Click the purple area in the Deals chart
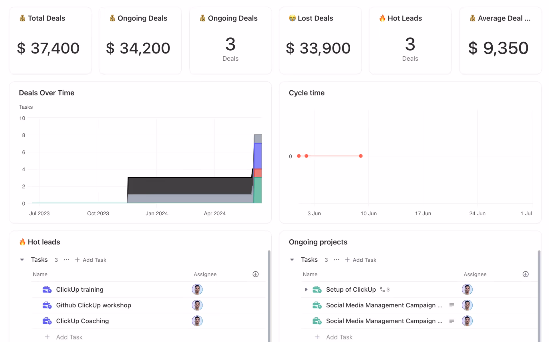The width and height of the screenshot is (549, 342). point(258,156)
